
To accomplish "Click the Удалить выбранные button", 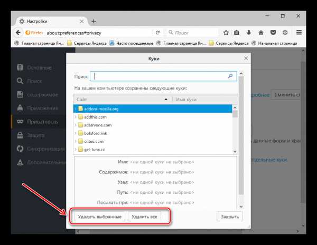I will 99,217.
